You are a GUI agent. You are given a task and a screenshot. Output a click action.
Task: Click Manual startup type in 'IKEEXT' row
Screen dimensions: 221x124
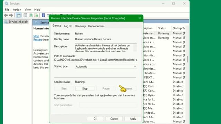[x=179, y=77]
